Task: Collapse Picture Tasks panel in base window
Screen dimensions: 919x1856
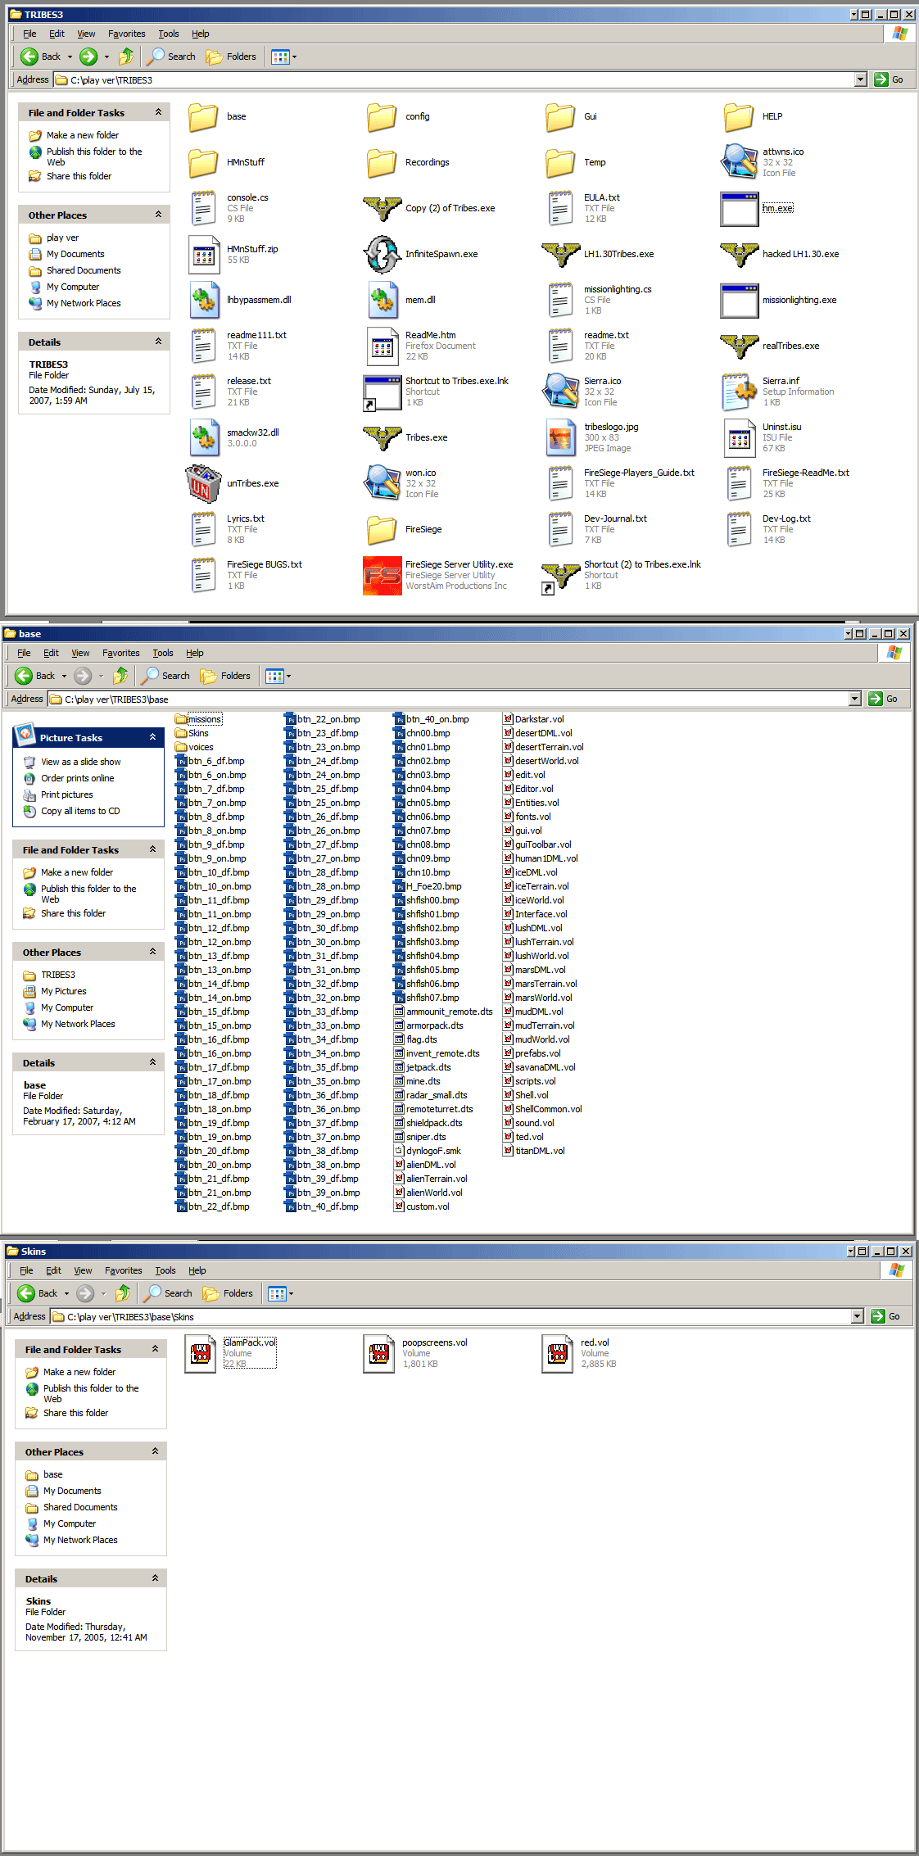Action: tap(153, 737)
